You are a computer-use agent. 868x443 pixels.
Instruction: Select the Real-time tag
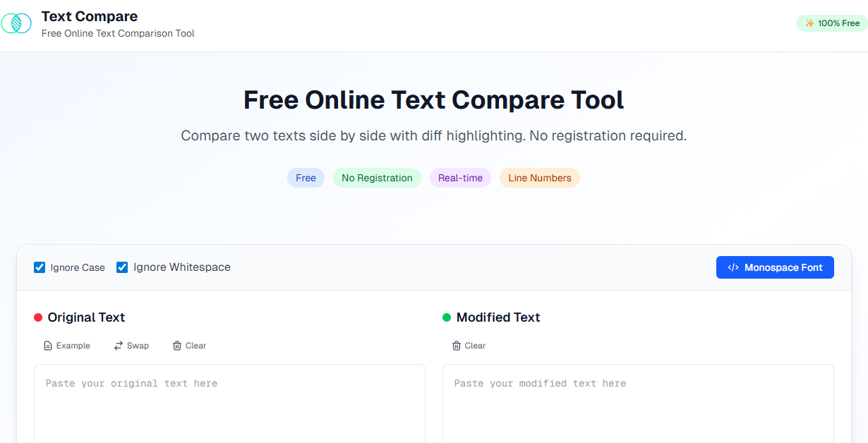460,178
